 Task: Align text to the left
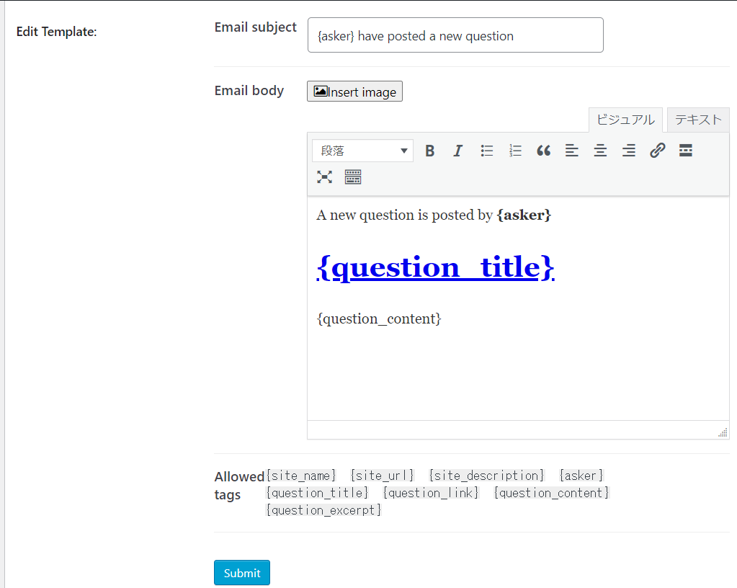pyautogui.click(x=572, y=151)
